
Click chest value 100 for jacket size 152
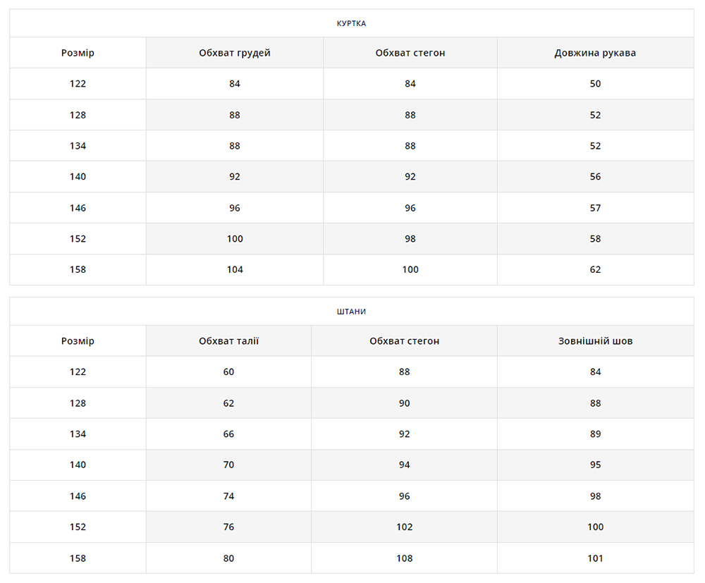click(234, 239)
